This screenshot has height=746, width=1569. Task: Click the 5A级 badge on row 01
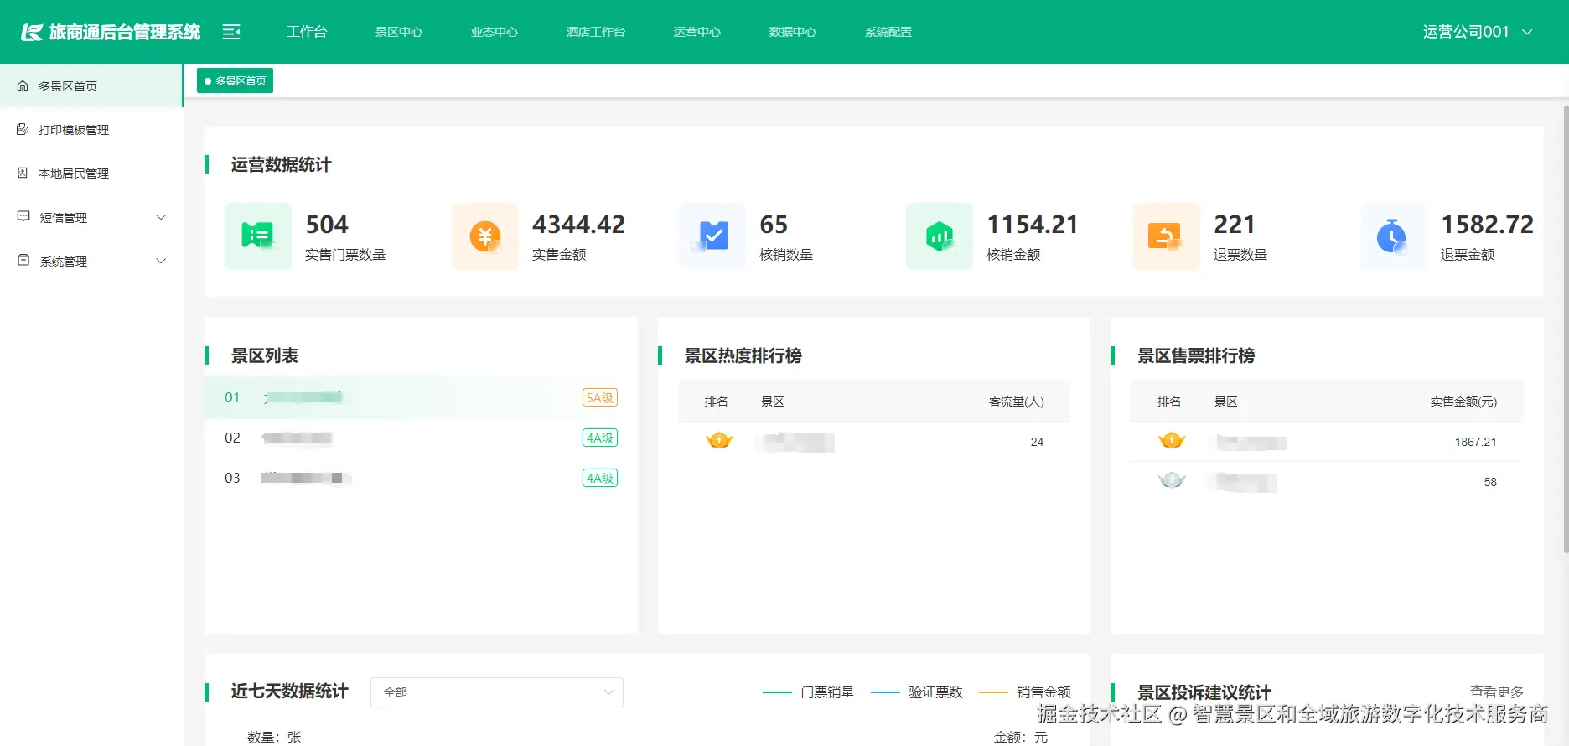600,397
